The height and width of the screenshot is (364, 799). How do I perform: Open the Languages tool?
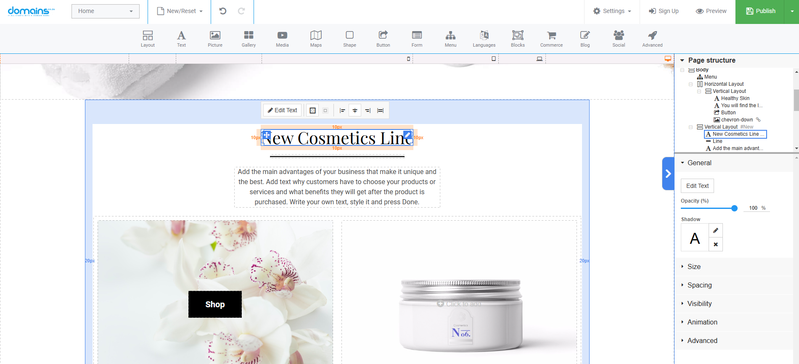[484, 39]
